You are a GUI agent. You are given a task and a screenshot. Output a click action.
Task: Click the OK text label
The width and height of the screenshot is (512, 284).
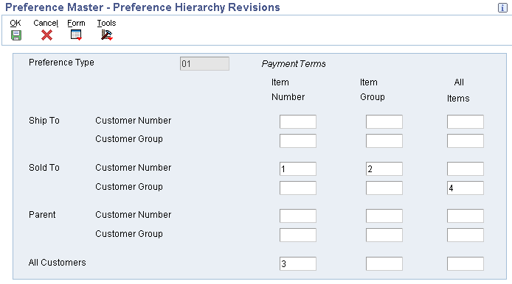click(15, 23)
